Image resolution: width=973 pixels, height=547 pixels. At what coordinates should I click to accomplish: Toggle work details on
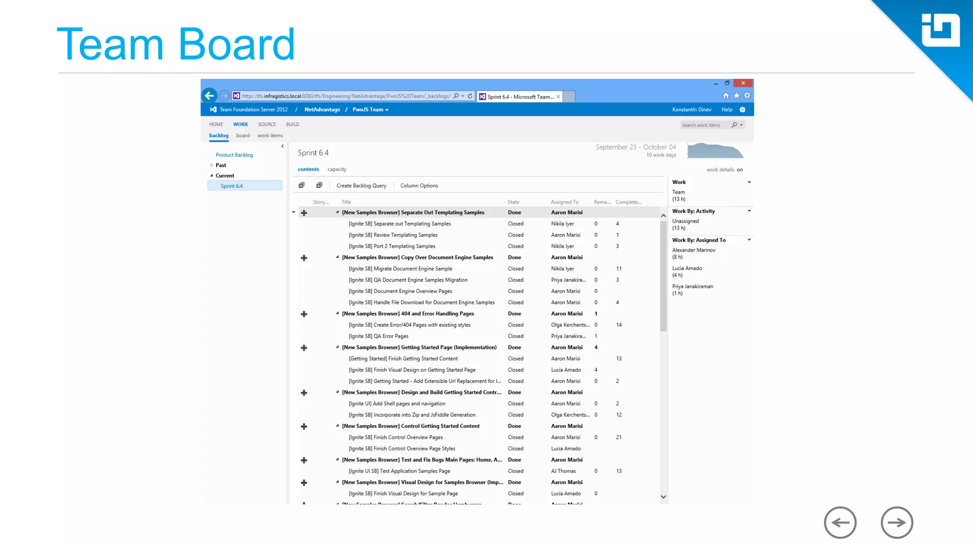pos(740,170)
